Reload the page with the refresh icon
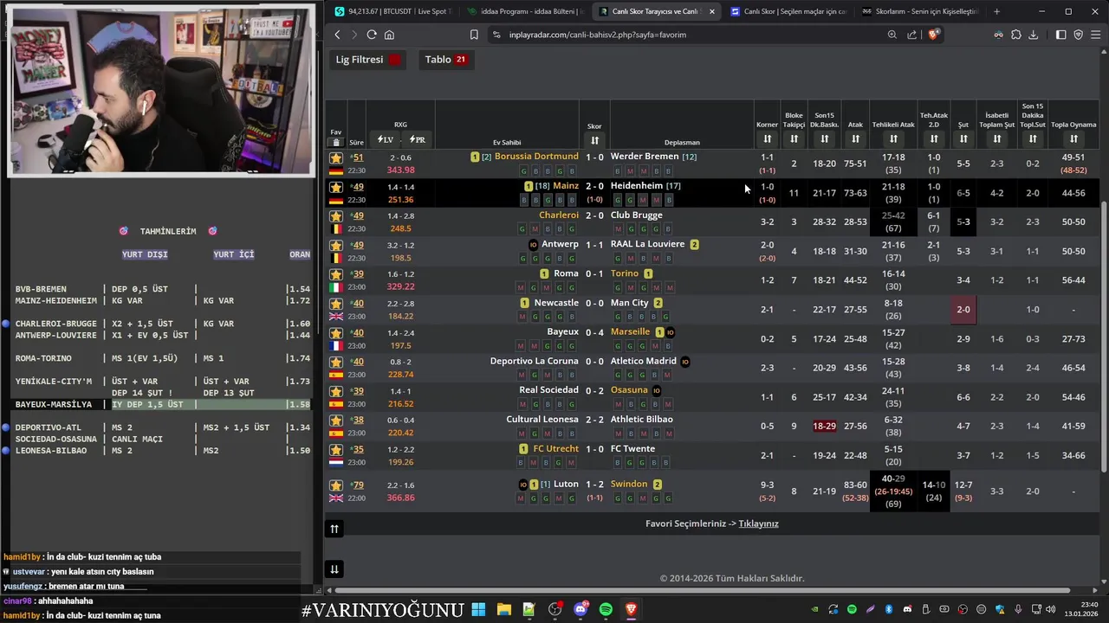 tap(372, 35)
